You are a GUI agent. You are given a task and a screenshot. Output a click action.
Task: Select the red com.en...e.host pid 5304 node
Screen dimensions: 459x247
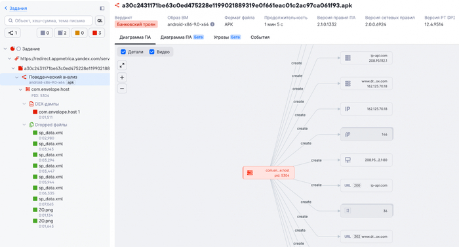point(269,173)
